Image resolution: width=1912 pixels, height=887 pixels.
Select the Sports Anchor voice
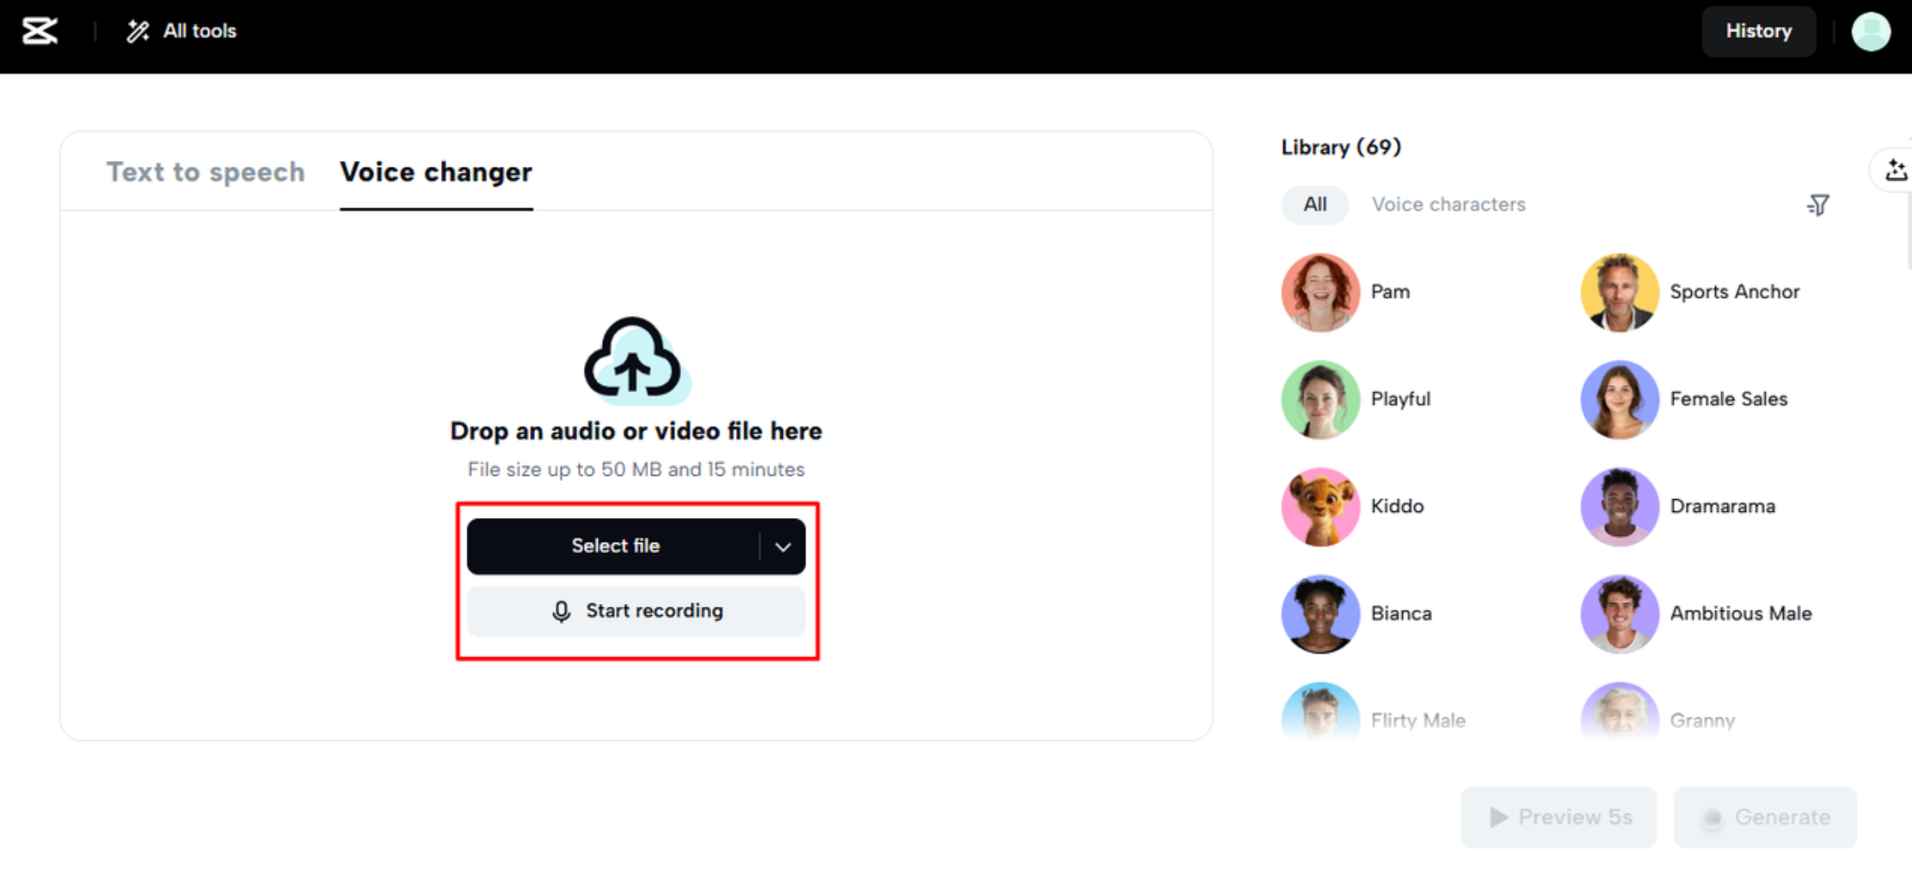tap(1620, 292)
